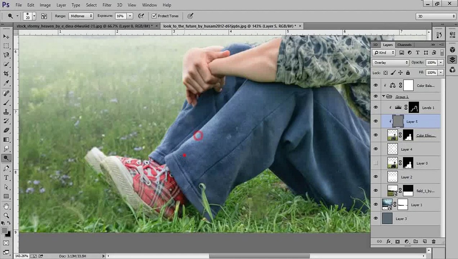Toggle Protect Tones checkbox
The height and width of the screenshot is (259, 458).
point(154,16)
